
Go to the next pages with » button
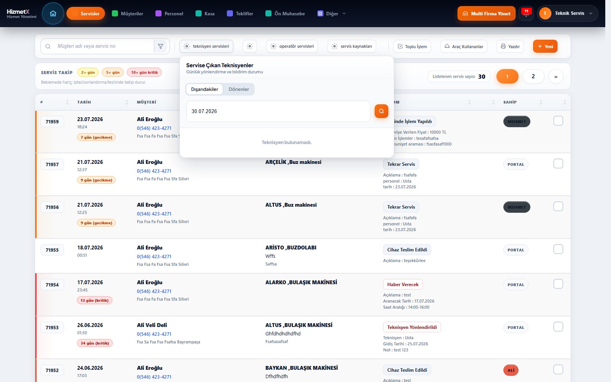(556, 76)
